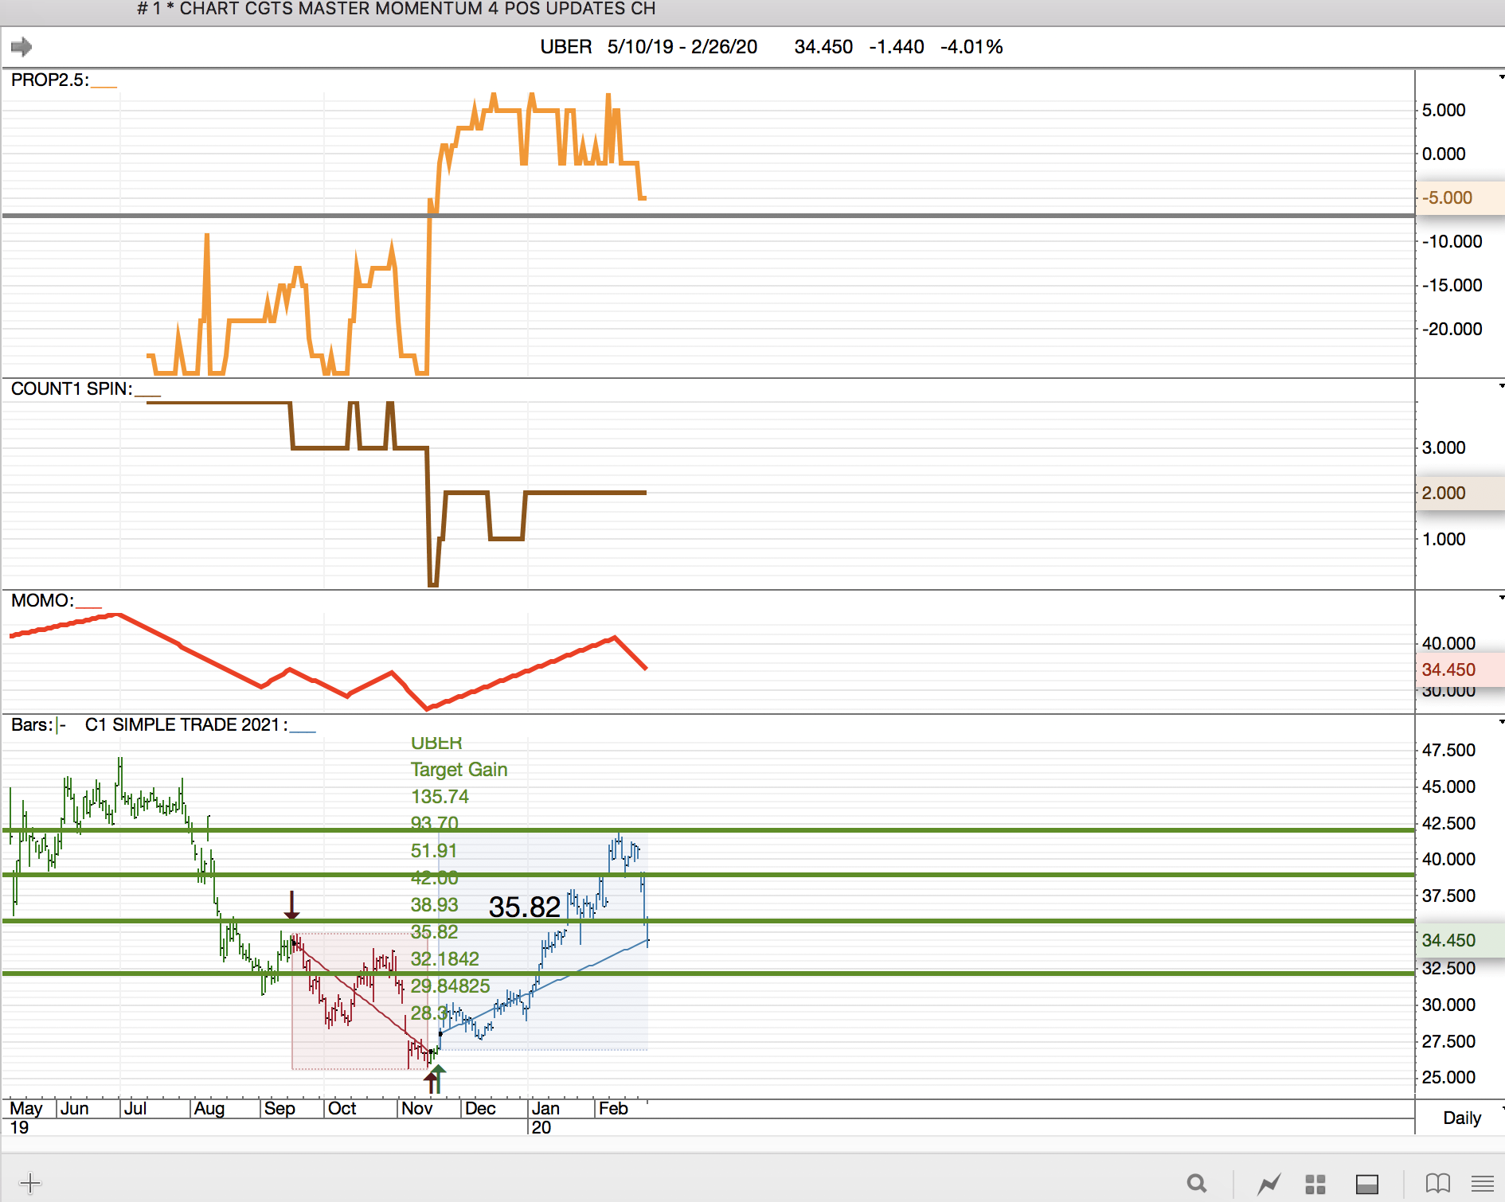The image size is (1505, 1202).
Task: Click the blue C1 SIMPLE TRADE legend swatch
Action: point(303,731)
